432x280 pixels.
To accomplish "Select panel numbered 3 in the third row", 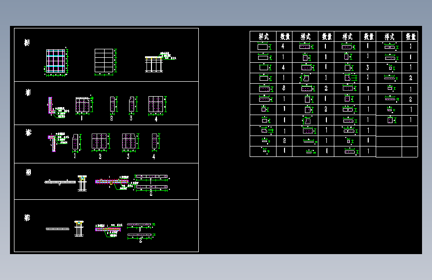I will coord(129,141).
